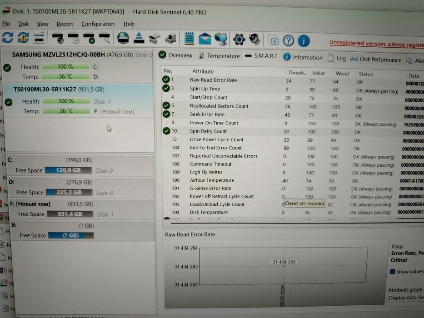
Task: Select the End-to-End Error Count row
Action: [x=292, y=148]
